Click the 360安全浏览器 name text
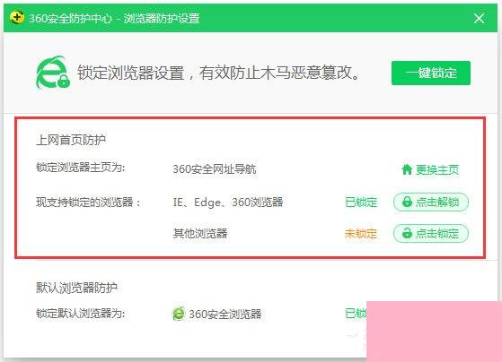The width and height of the screenshot is (502, 362). click(x=225, y=314)
